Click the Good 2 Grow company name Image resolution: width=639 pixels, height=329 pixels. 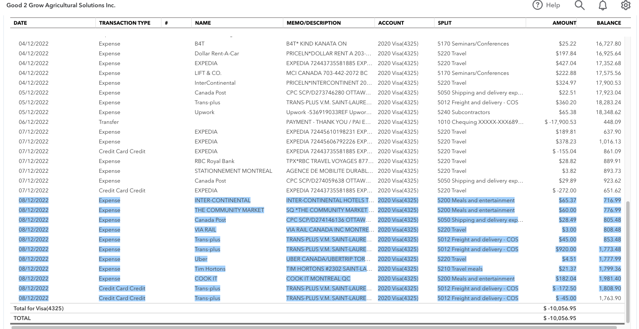[x=61, y=6]
